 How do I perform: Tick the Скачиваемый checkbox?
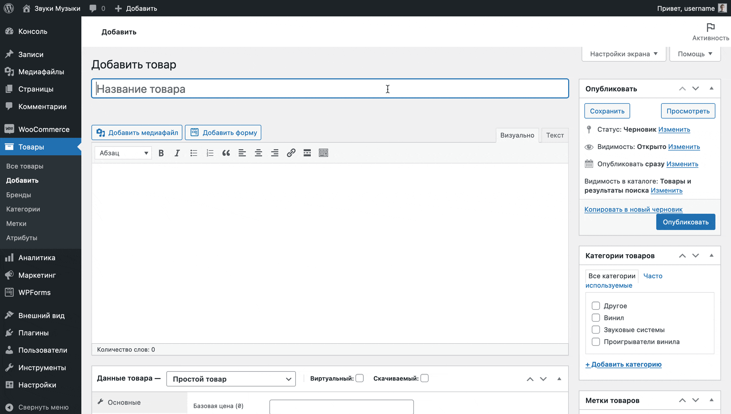click(424, 378)
